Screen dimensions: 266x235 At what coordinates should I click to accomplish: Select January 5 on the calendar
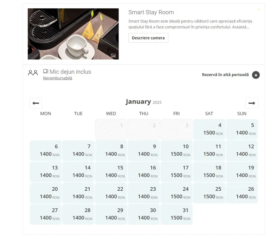tap(242, 129)
